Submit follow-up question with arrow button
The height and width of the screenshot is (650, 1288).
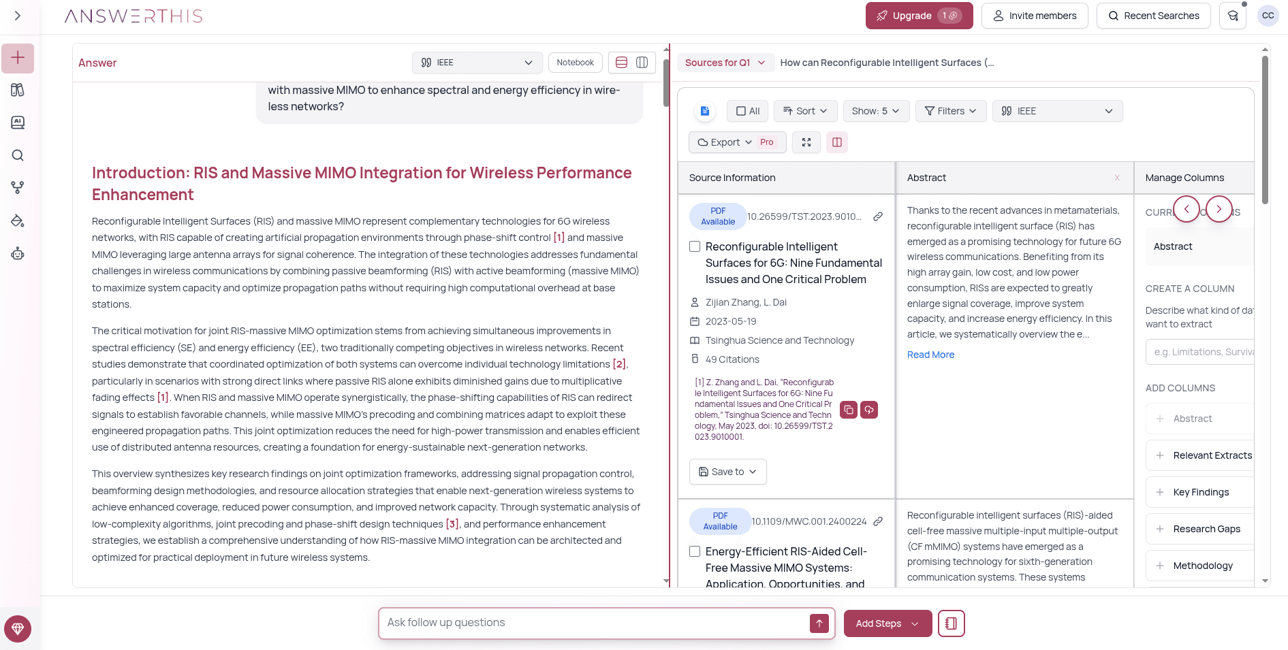(819, 623)
